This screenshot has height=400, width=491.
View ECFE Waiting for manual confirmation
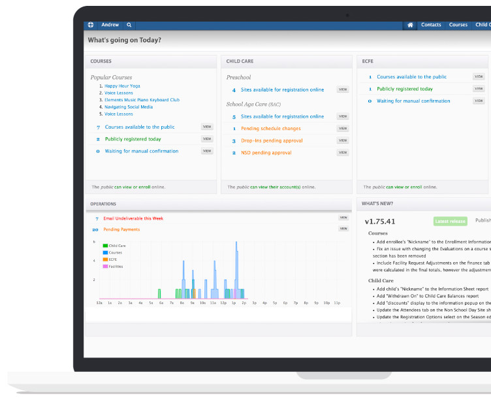tap(479, 101)
